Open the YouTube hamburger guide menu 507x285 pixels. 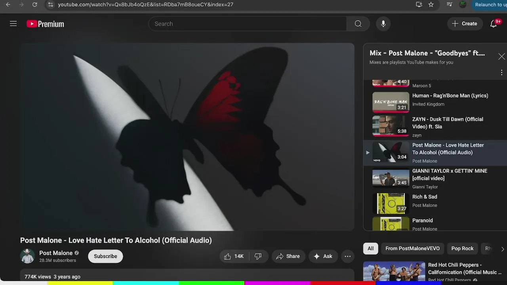pyautogui.click(x=13, y=24)
